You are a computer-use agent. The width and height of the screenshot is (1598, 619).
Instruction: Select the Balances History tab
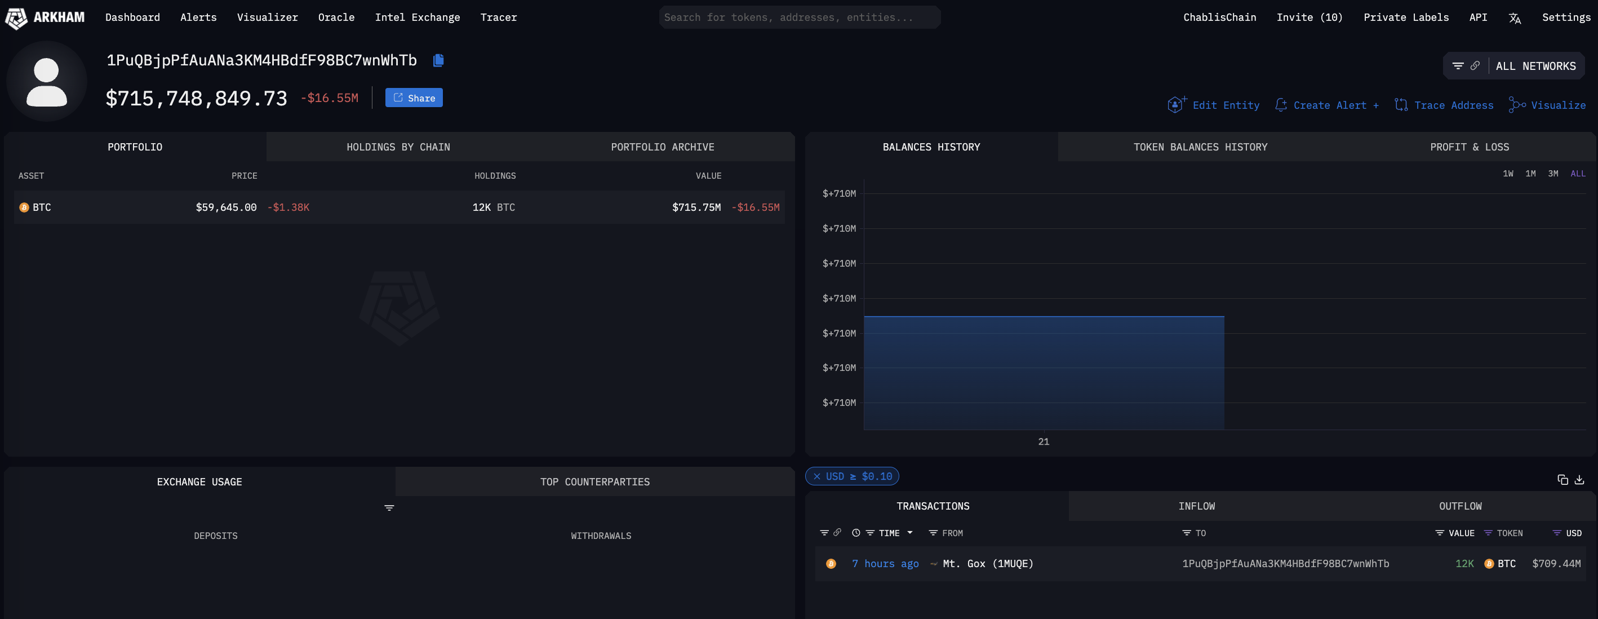click(x=931, y=147)
